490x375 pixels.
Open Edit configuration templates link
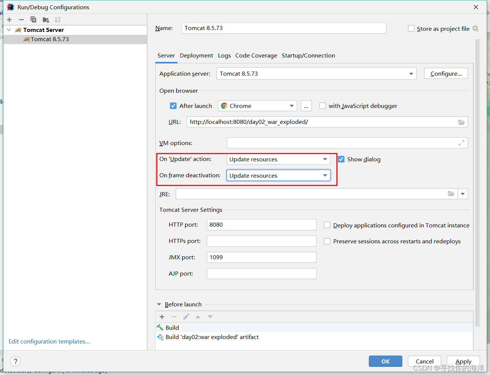[49, 341]
